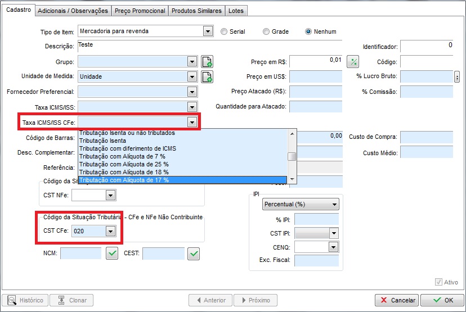
Task: Click the green check icon next to NCM
Action: pos(113,254)
